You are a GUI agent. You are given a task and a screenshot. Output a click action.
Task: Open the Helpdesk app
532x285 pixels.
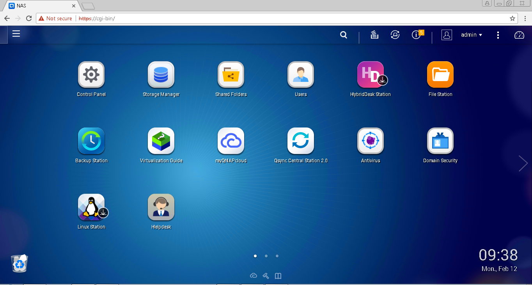click(x=161, y=207)
